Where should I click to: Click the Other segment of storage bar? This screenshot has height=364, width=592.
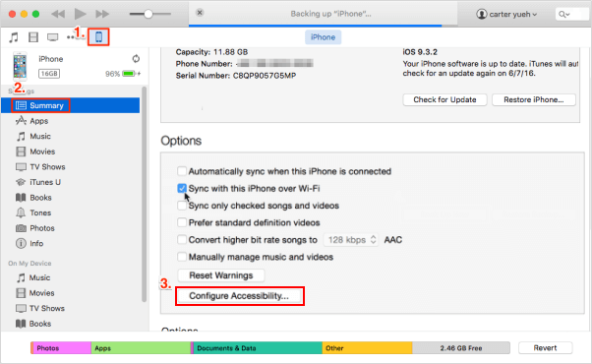pos(368,347)
